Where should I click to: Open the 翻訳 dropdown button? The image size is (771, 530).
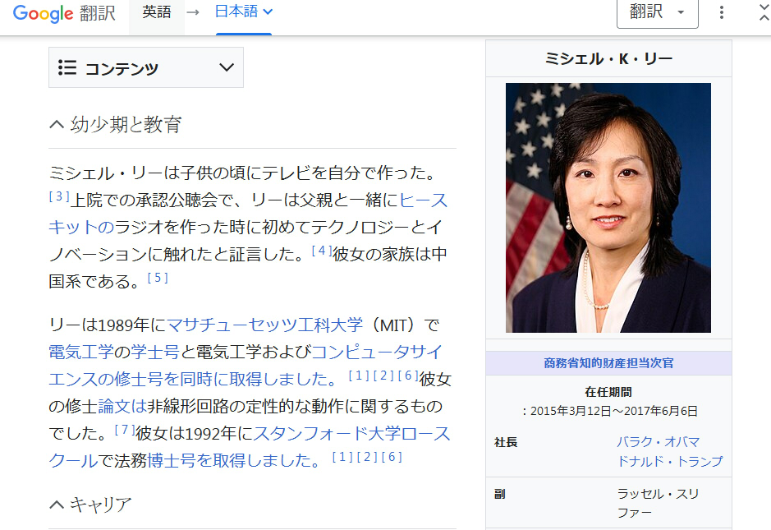click(658, 12)
